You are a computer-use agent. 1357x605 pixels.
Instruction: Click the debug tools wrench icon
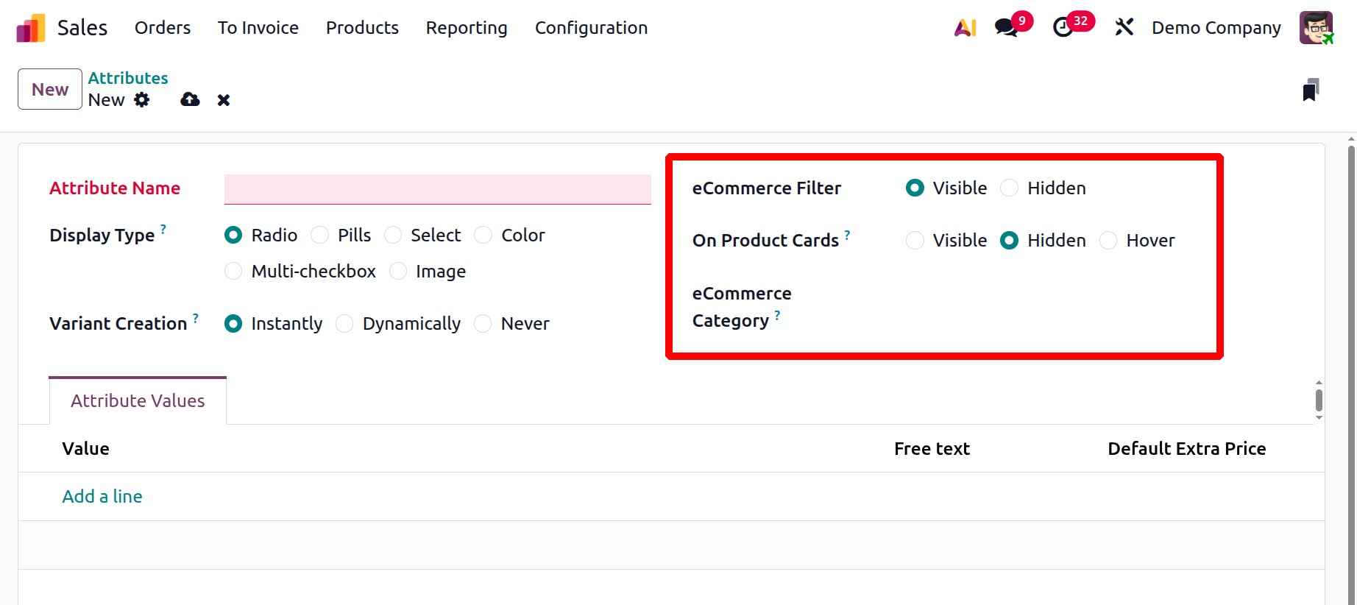coord(1124,28)
